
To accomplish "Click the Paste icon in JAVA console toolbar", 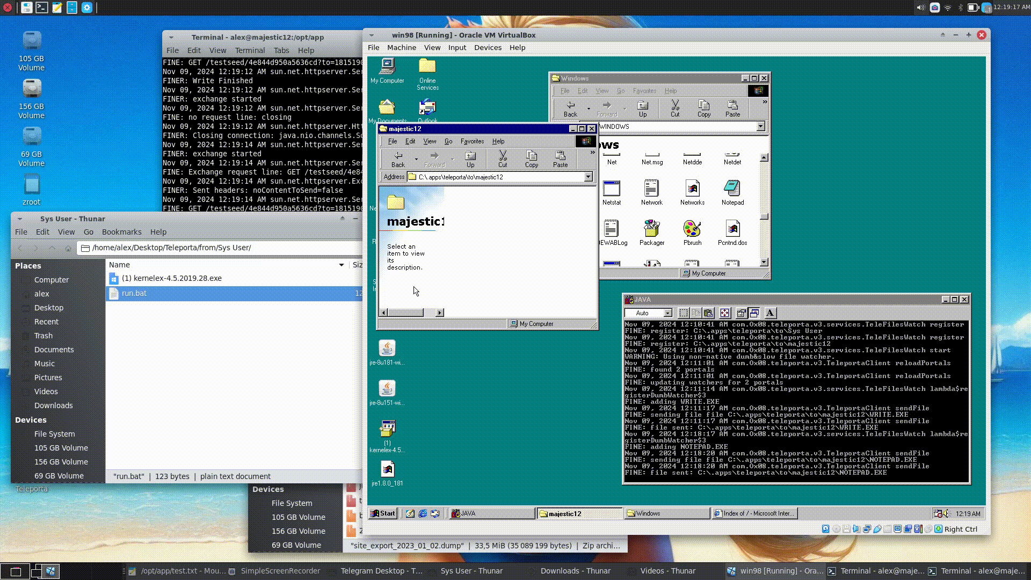I will tap(708, 313).
